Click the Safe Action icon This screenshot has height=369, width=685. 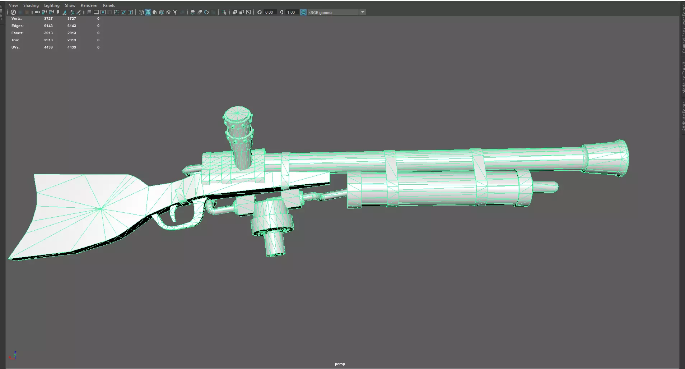(x=124, y=12)
